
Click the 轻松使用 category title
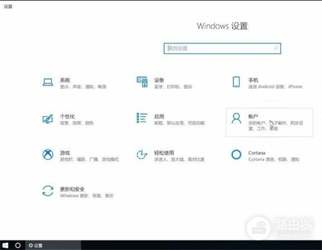(x=164, y=153)
